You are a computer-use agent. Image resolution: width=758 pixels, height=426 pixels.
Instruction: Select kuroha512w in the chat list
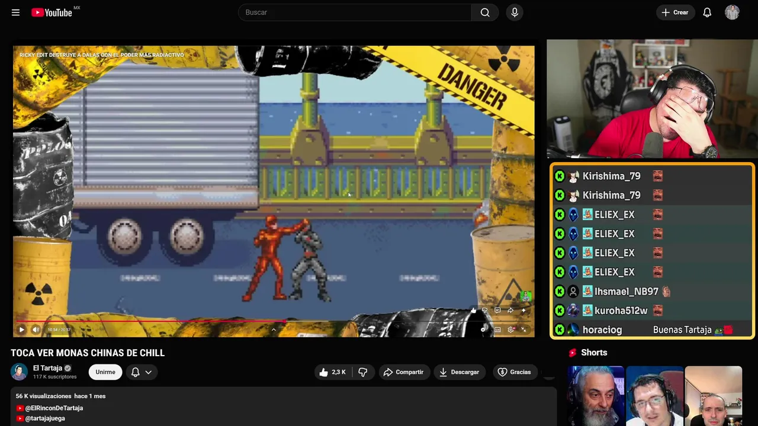tap(621, 311)
